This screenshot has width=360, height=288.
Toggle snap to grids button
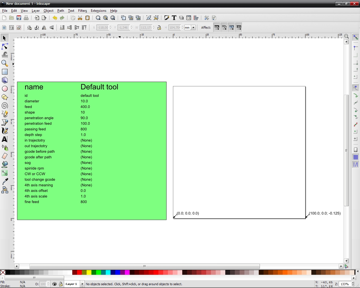(356, 157)
